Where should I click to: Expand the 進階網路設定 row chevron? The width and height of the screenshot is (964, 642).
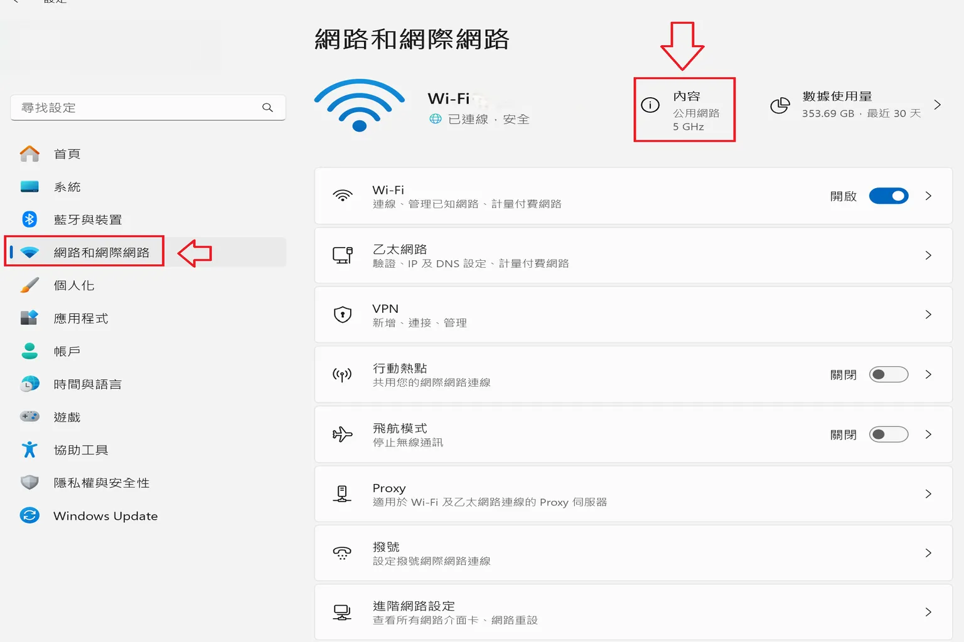tap(928, 612)
